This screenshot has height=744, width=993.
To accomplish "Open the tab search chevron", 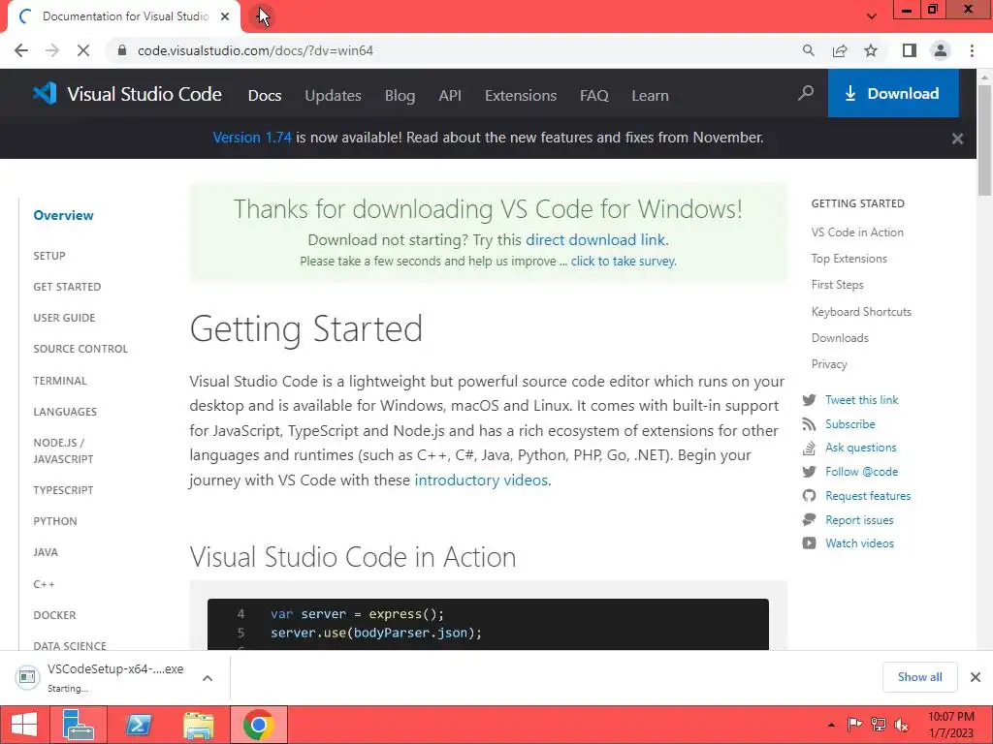I will pyautogui.click(x=872, y=16).
